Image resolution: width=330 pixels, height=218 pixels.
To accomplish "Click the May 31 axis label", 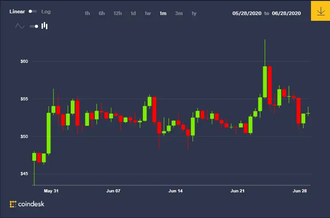I will (51, 191).
